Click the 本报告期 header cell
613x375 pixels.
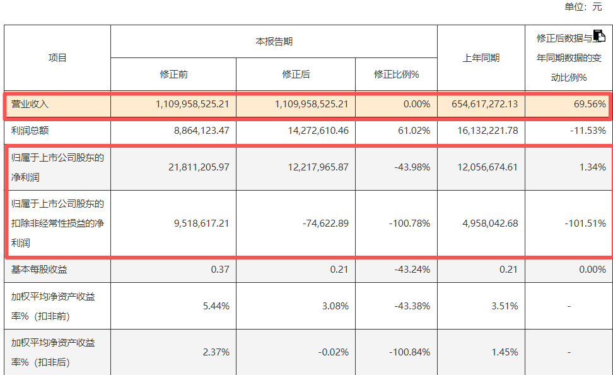(x=274, y=42)
